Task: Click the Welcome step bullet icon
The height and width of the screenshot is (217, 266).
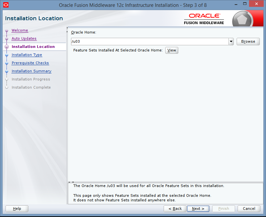Action: [7, 31]
